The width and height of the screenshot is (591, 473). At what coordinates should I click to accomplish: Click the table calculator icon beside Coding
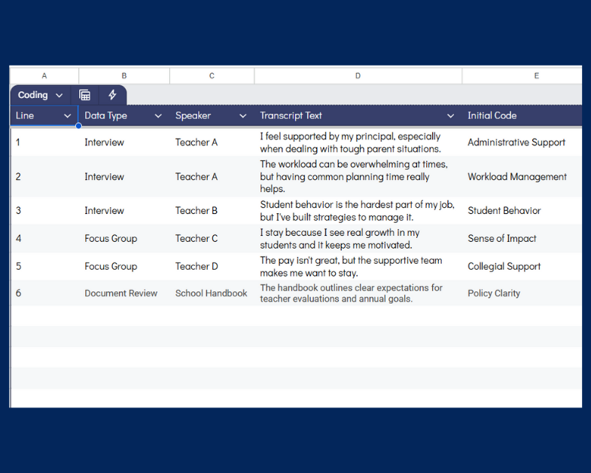[85, 95]
